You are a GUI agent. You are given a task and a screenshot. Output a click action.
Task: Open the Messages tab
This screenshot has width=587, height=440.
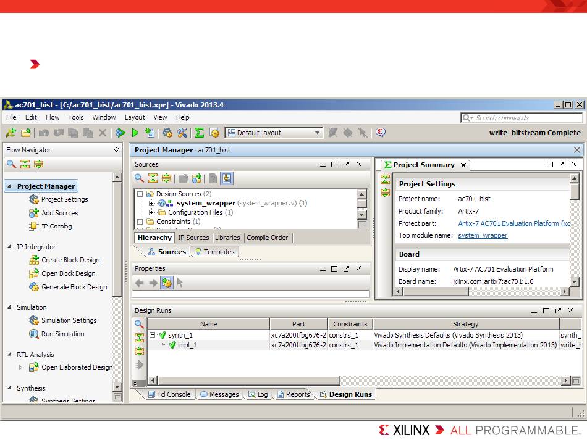[x=219, y=394]
